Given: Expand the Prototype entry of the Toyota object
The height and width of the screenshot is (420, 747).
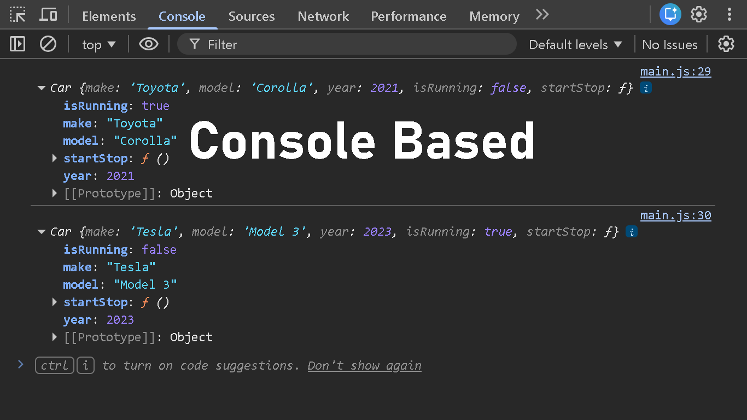Looking at the screenshot, I should [54, 193].
